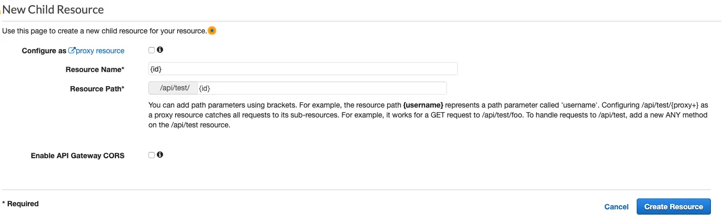Click the external link icon before proxy resource

coord(72,51)
